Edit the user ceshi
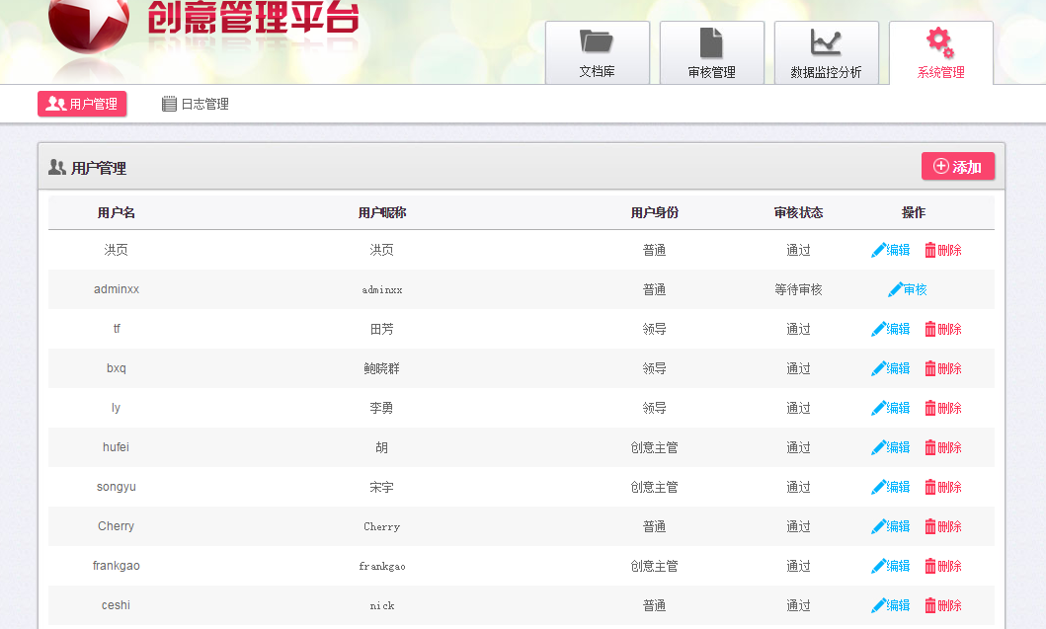The width and height of the screenshot is (1046, 629). click(x=891, y=605)
